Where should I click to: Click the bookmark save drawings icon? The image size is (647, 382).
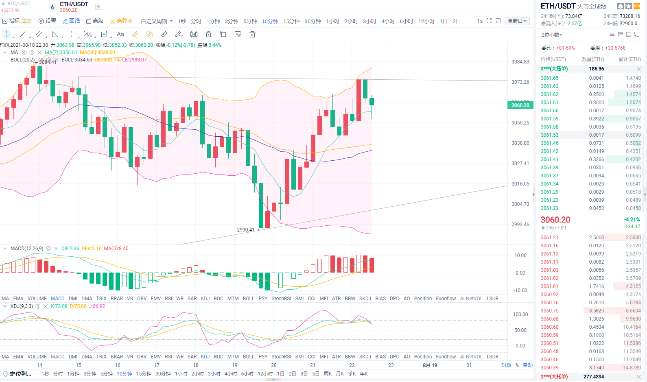pos(223,34)
